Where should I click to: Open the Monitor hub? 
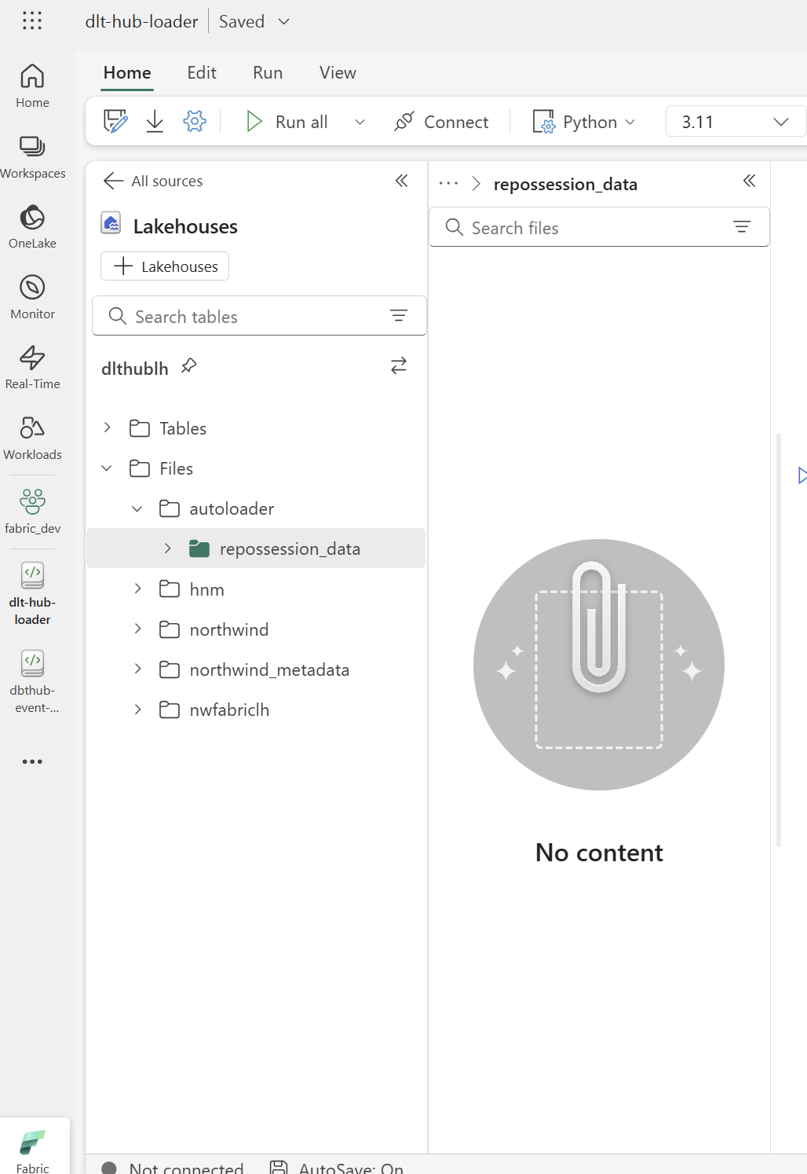(x=32, y=295)
